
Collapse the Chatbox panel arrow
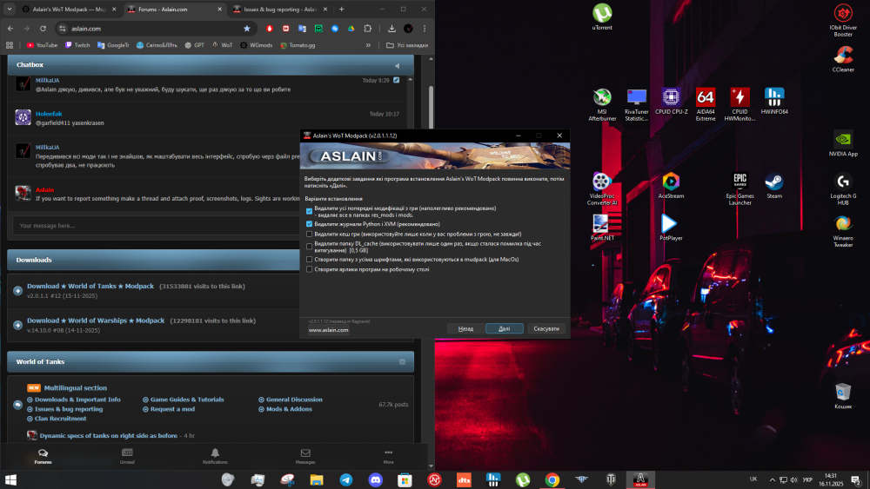coord(398,65)
